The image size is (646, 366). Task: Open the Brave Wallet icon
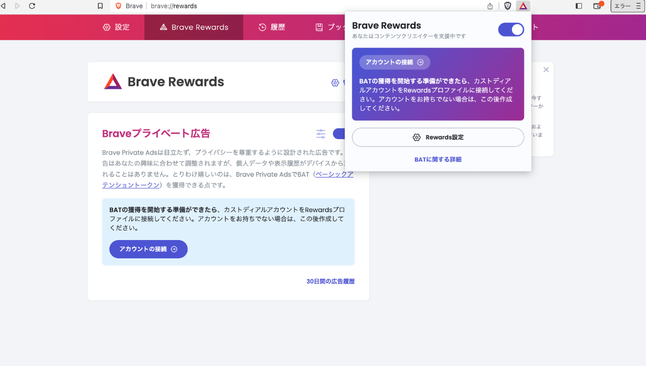(597, 6)
